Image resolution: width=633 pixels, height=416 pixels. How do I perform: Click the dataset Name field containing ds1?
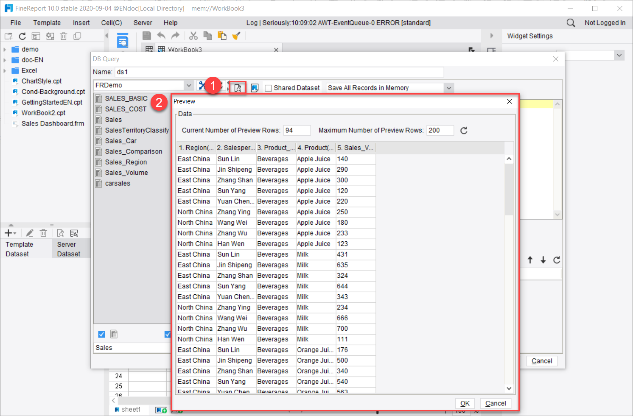(x=279, y=72)
